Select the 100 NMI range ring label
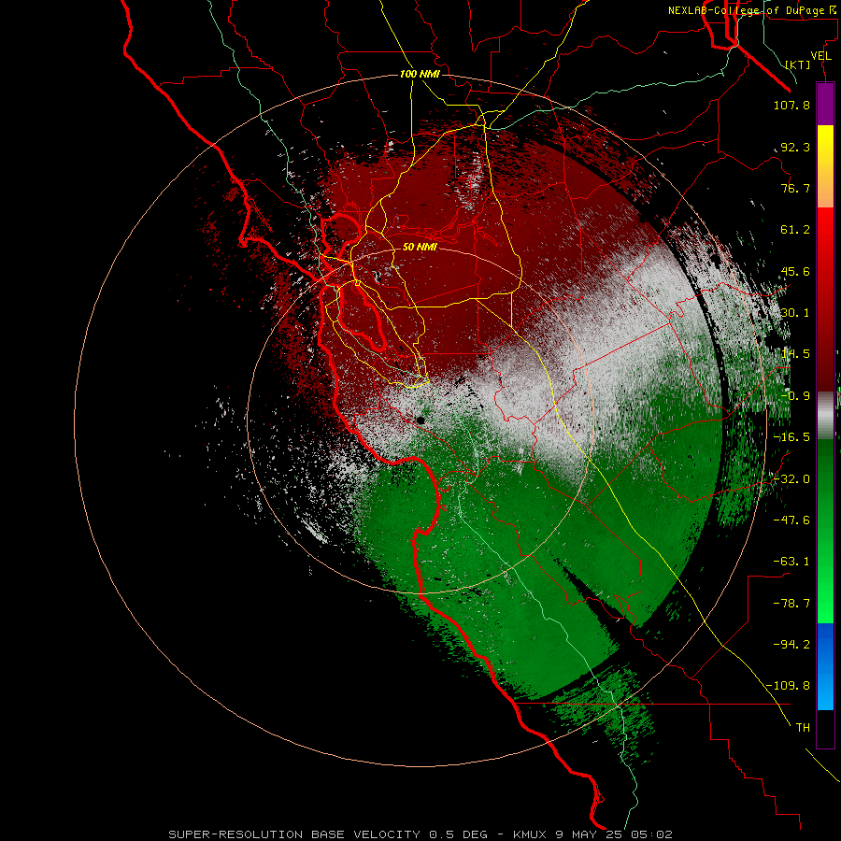Image resolution: width=841 pixels, height=841 pixels. pos(420,74)
